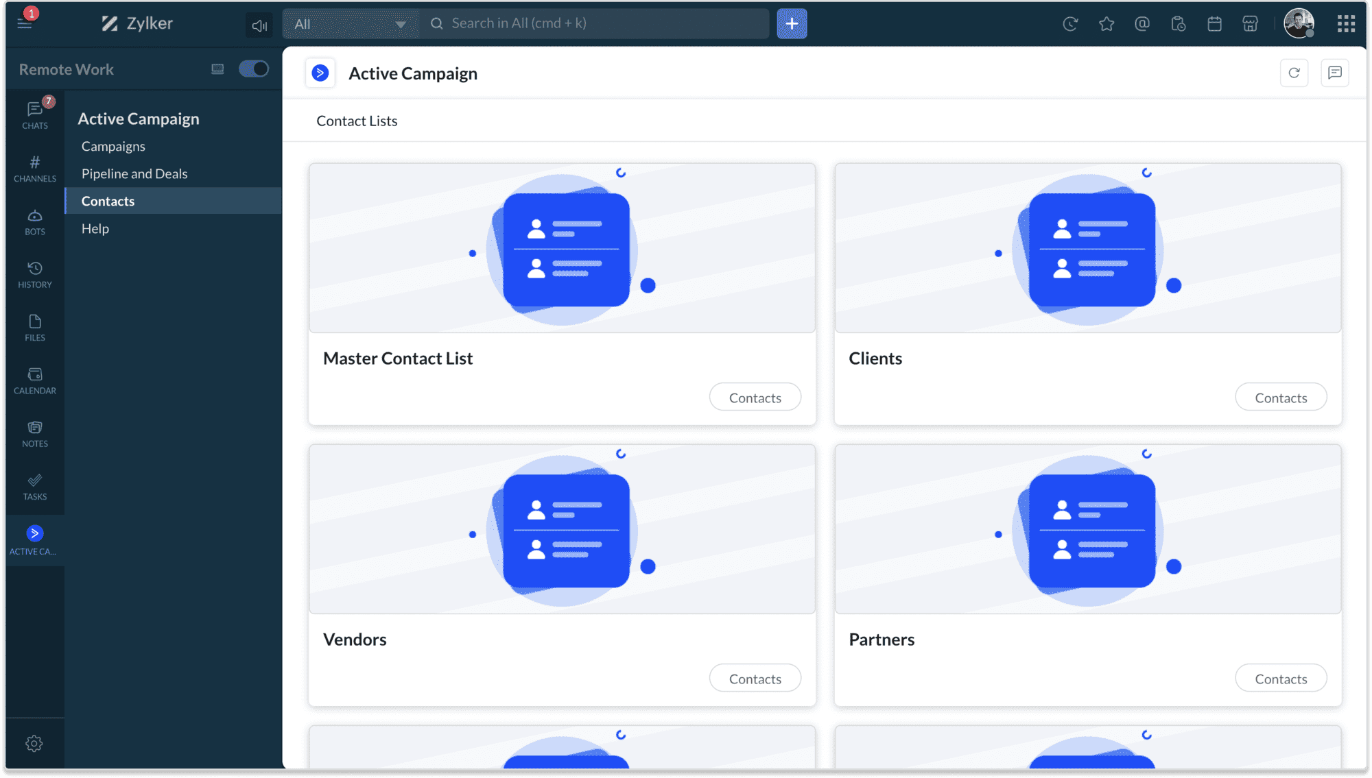
Task: Click the Vendors card image
Action: 563,529
